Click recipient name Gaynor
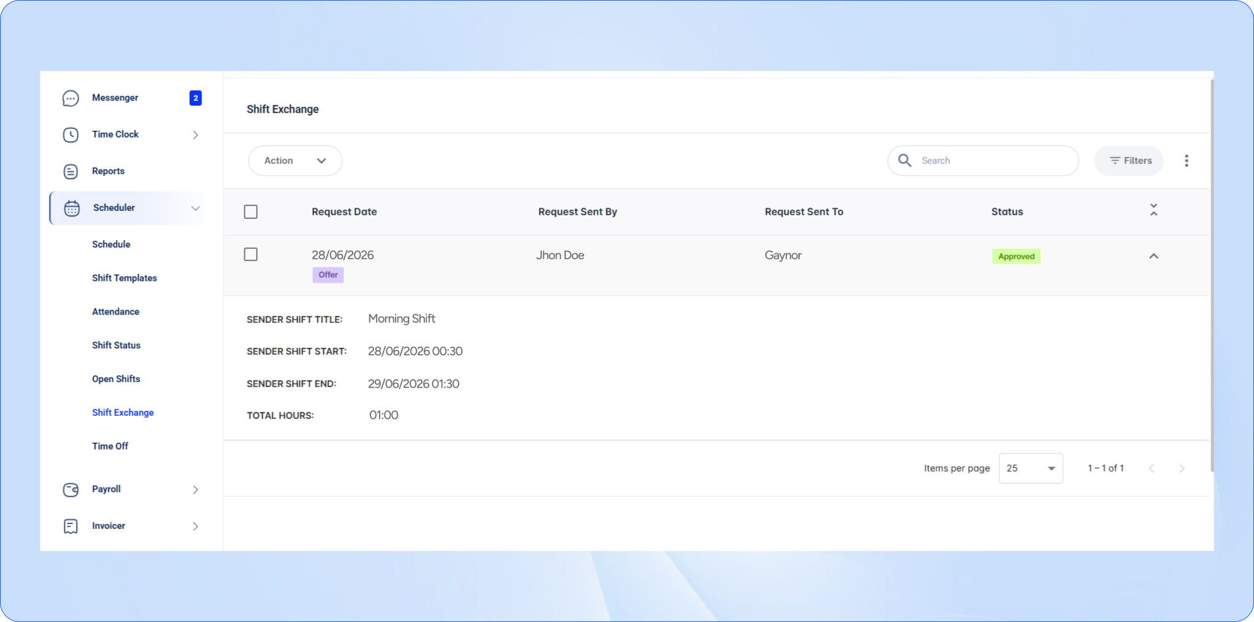Image resolution: width=1254 pixels, height=622 pixels. coord(783,255)
